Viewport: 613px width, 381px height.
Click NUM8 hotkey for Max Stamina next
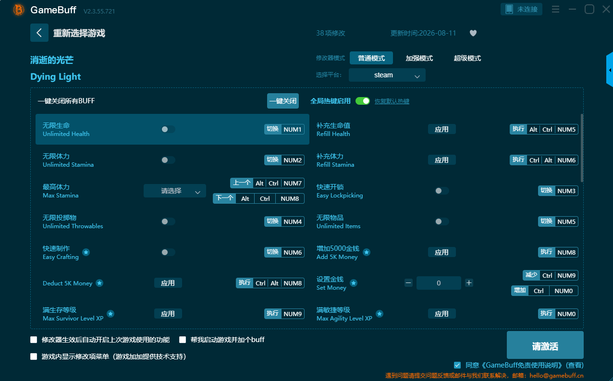click(290, 198)
